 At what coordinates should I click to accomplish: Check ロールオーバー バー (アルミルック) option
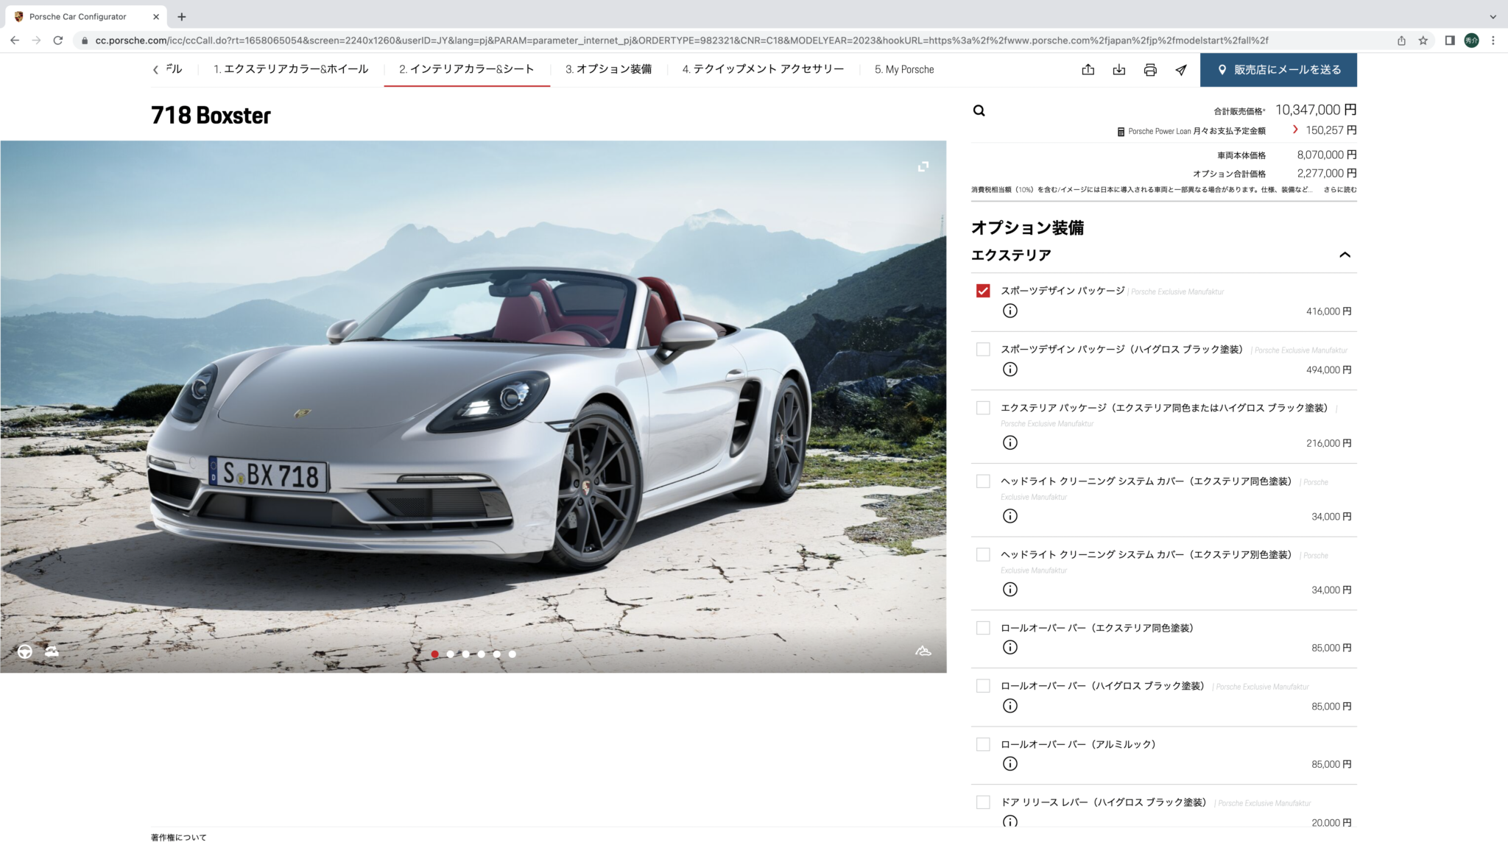pyautogui.click(x=983, y=744)
